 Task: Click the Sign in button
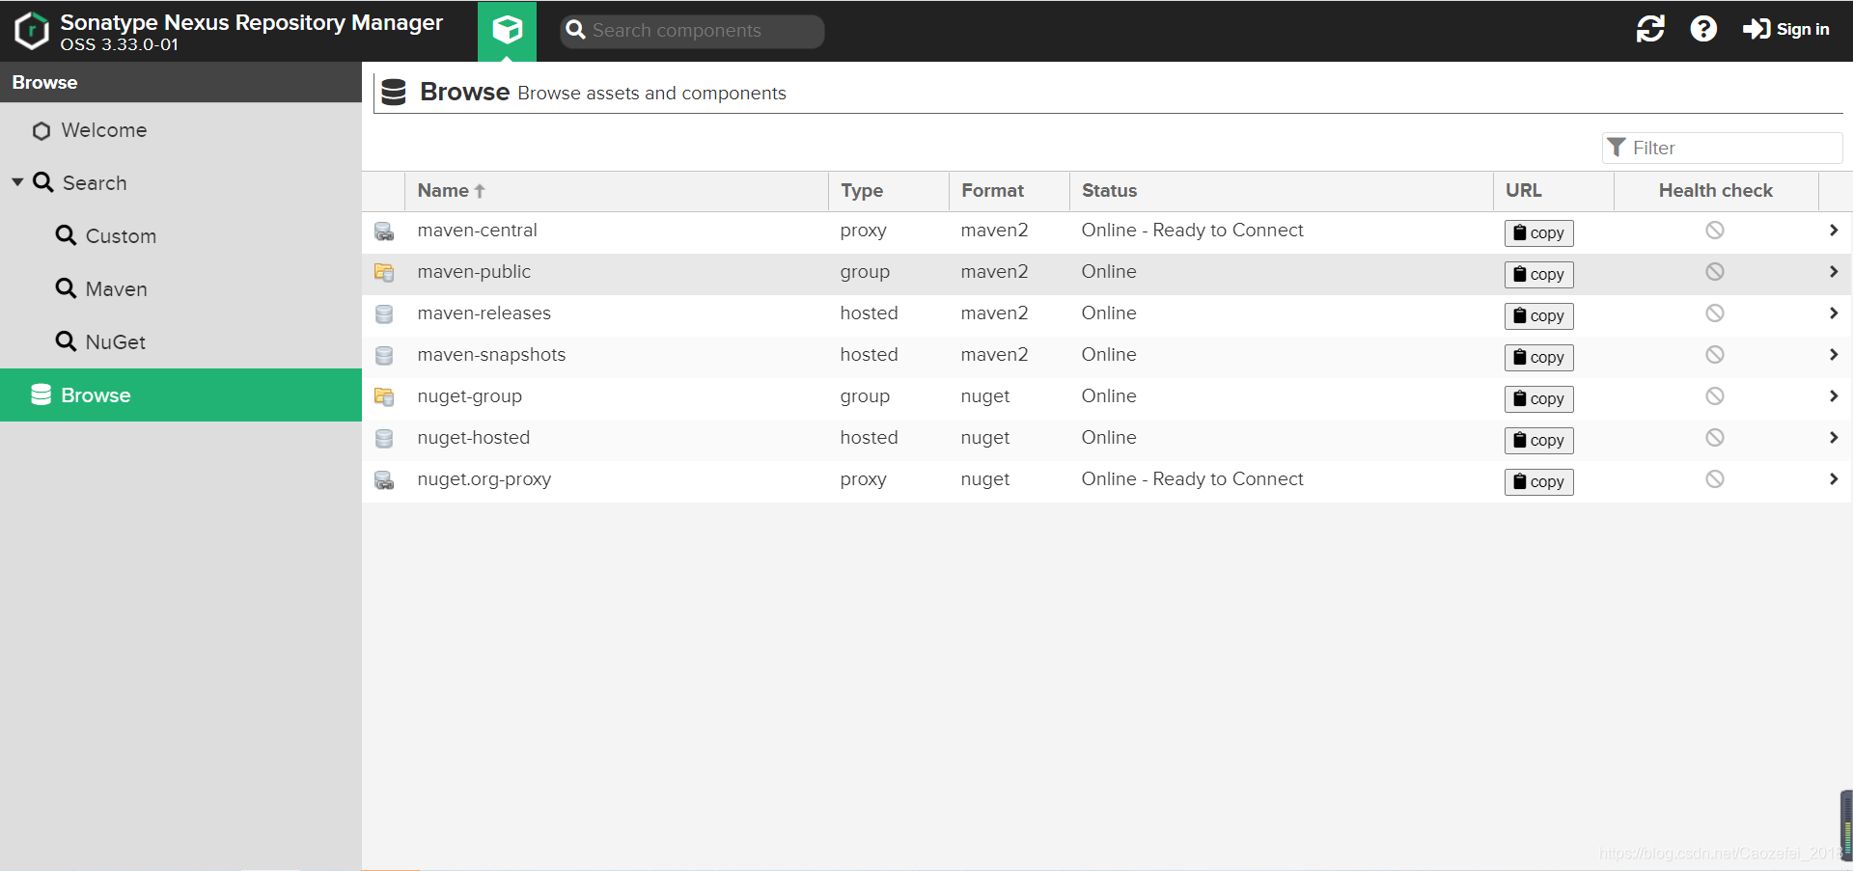pyautogui.click(x=1786, y=29)
